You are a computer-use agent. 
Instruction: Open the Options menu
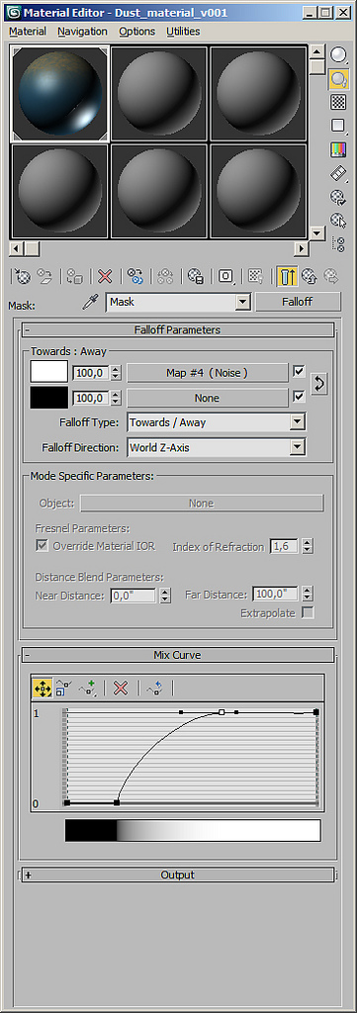pyautogui.click(x=136, y=31)
